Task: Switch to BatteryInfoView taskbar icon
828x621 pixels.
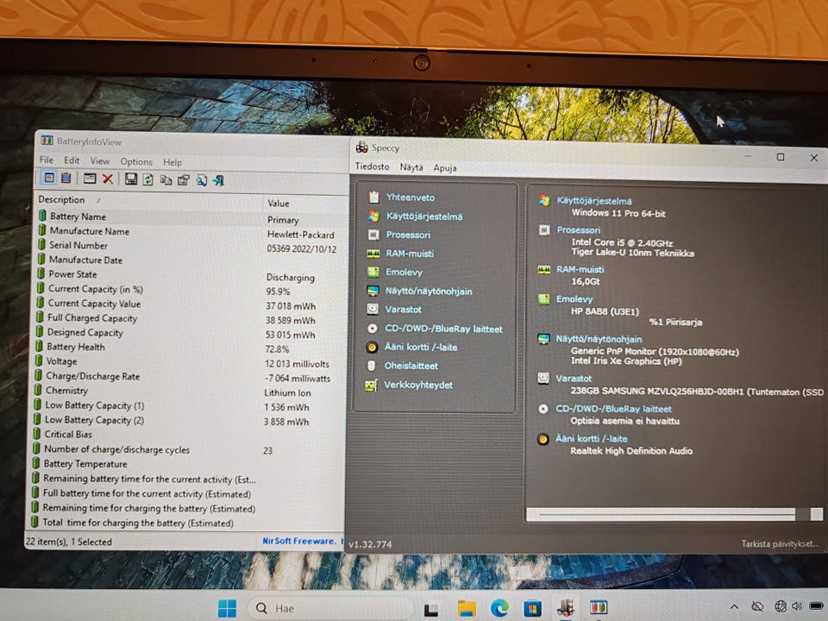Action: 599,608
